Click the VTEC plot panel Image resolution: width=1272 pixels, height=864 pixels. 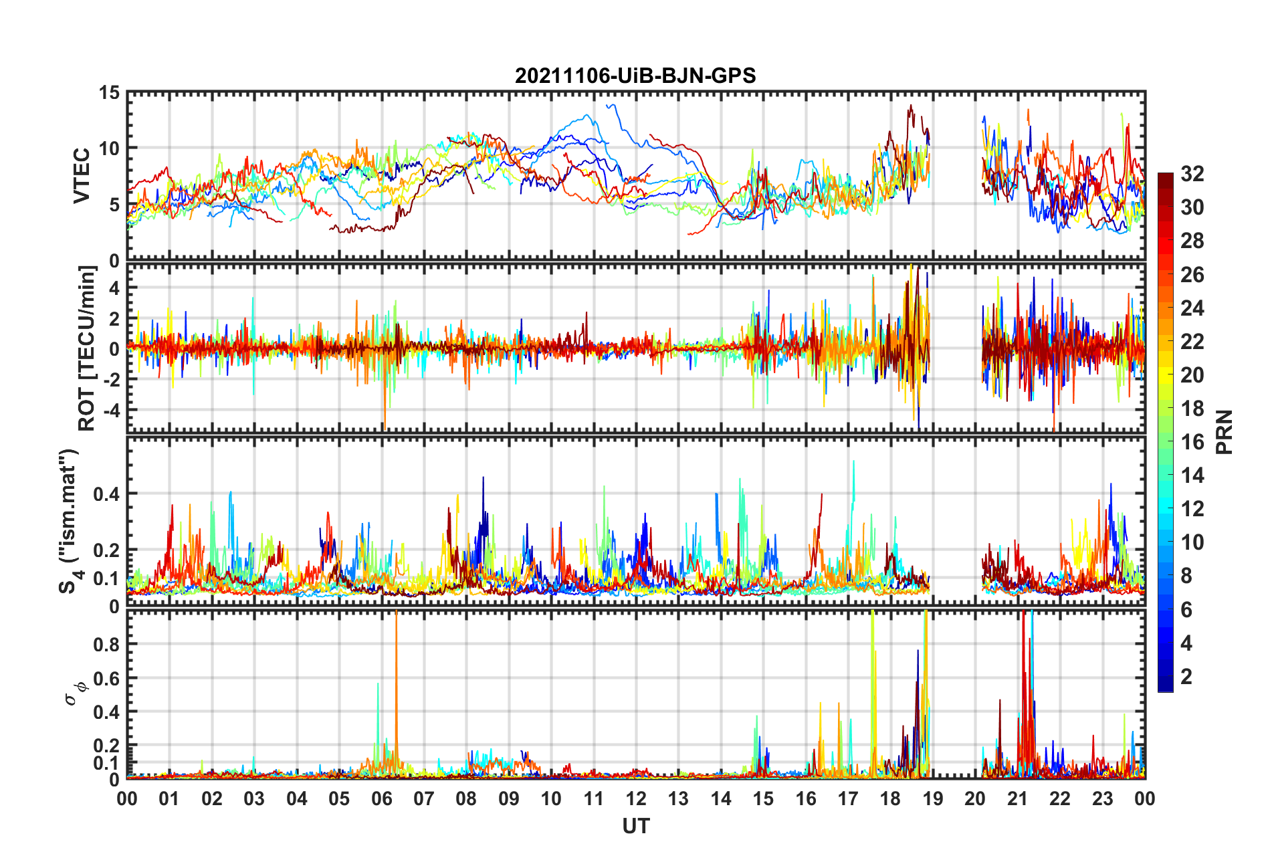coord(636,176)
